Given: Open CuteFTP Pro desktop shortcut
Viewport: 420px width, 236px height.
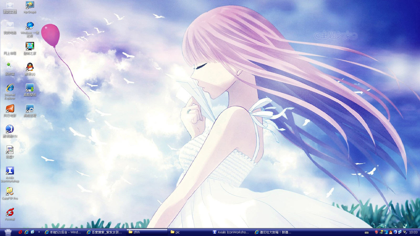Looking at the screenshot, I should click(x=10, y=194).
